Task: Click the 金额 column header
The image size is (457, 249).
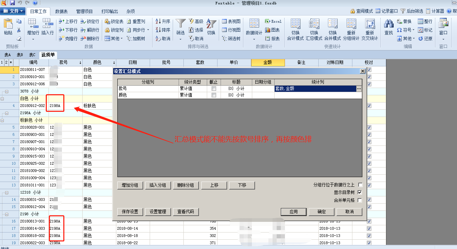Action: pos(268,62)
